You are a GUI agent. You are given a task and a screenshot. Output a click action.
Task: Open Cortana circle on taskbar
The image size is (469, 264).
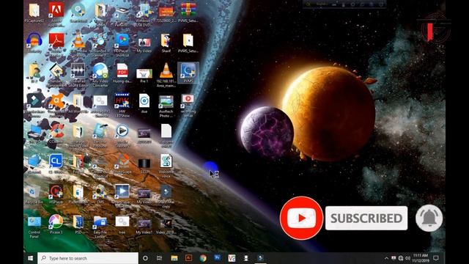(x=145, y=258)
